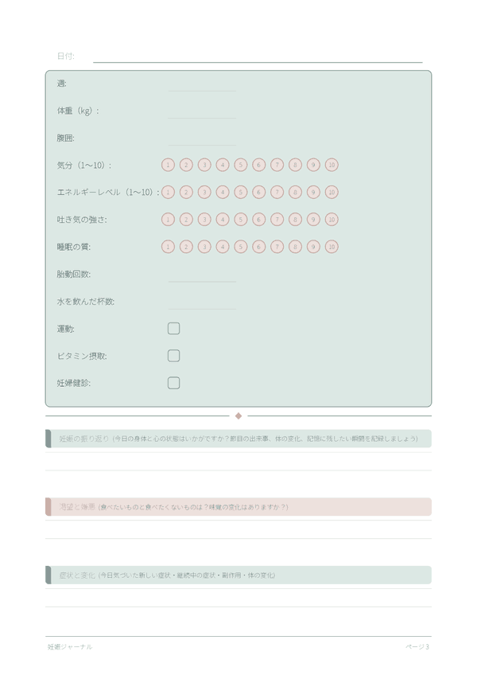Click the 体重（kg） field
Image resolution: width=477 pixels, height=675 pixels.
pyautogui.click(x=202, y=111)
